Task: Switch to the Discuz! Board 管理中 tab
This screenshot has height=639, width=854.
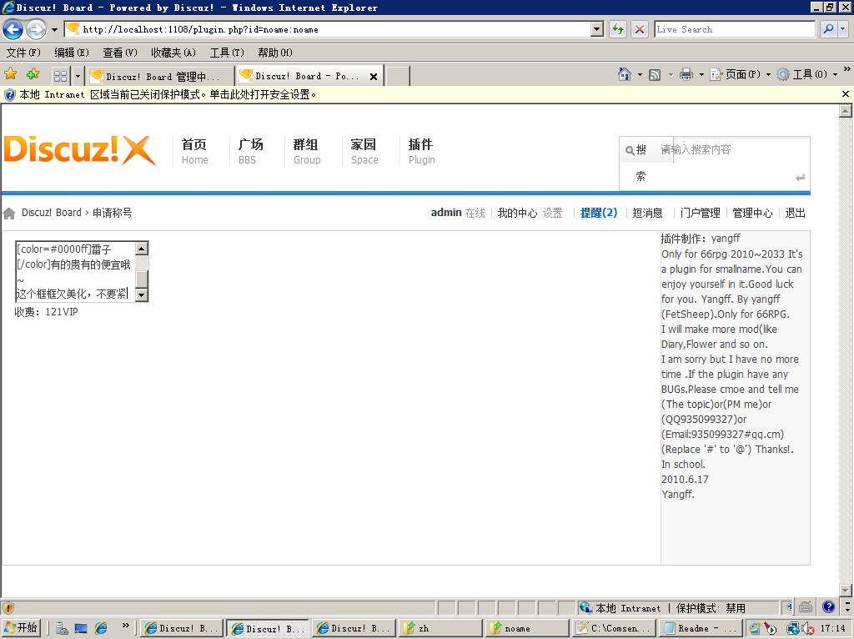Action: 161,77
